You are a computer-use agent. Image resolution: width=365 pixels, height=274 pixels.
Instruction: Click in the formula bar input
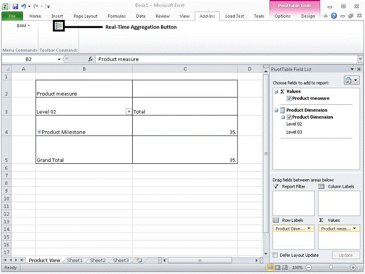(x=226, y=59)
